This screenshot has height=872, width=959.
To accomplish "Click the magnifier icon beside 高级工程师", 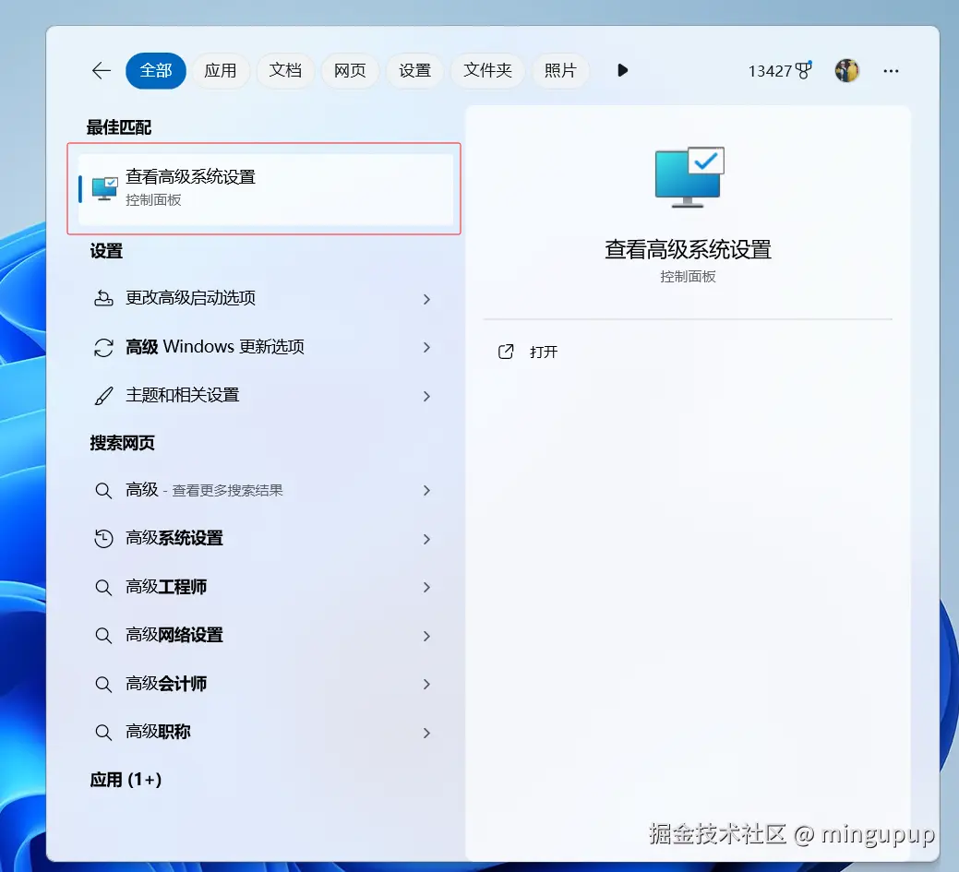I will pyautogui.click(x=103, y=587).
